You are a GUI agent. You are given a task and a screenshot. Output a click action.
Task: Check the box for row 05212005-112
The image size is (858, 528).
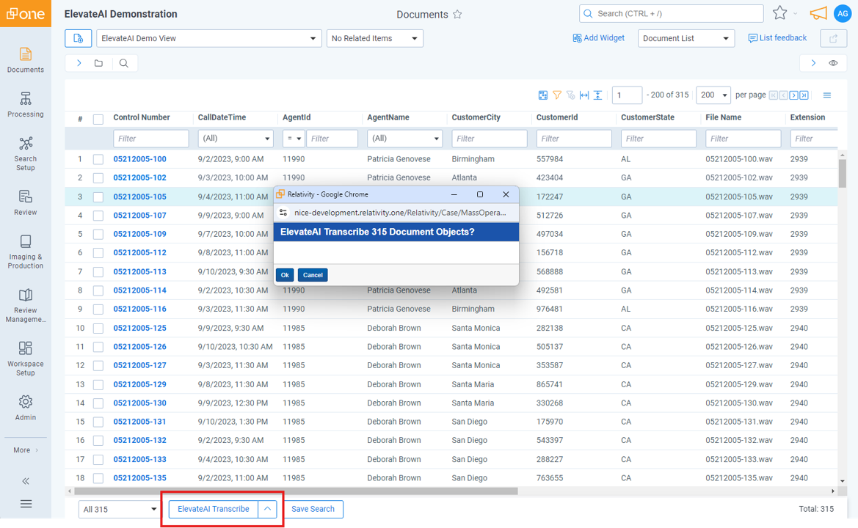coord(98,253)
